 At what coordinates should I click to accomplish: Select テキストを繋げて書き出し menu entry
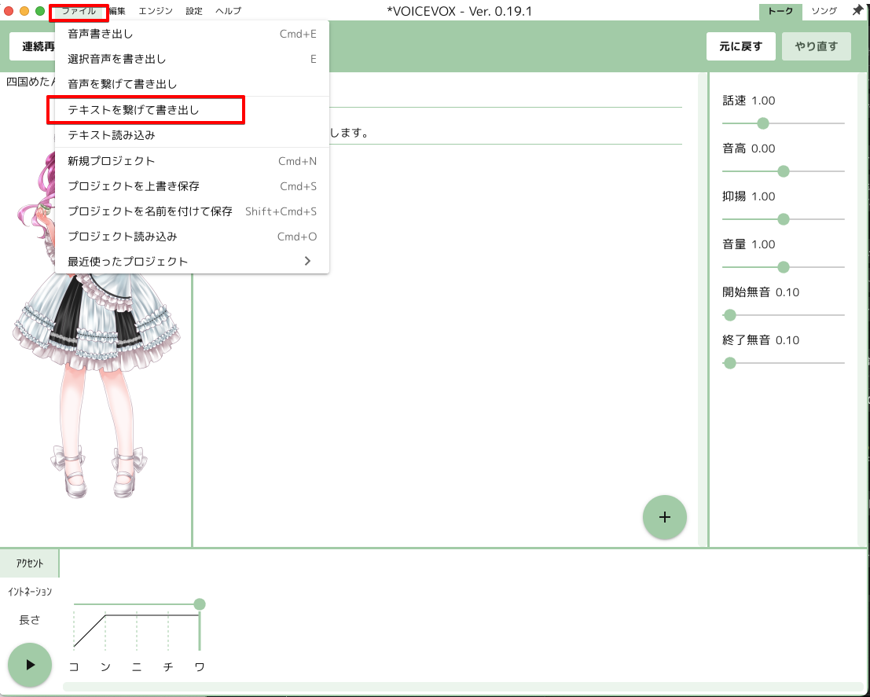coord(192,110)
